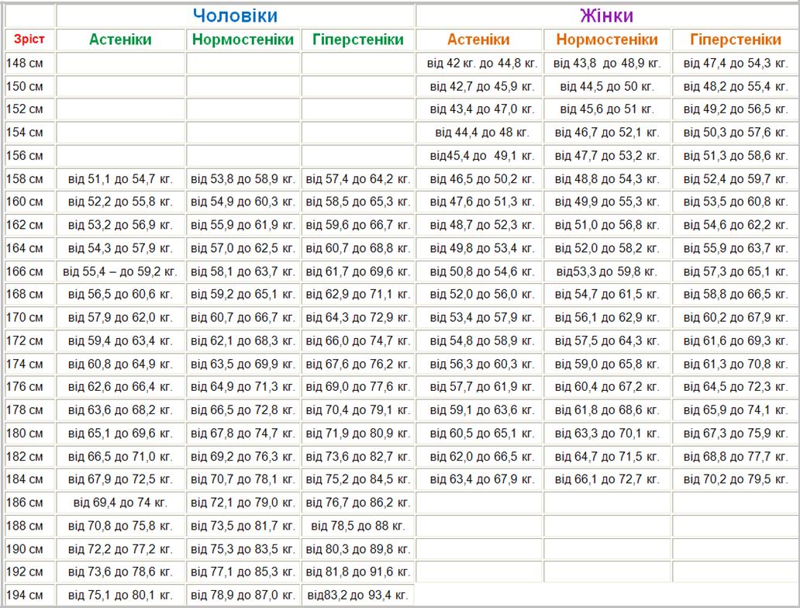
Task: Click cell "від83,2 до 93,4 кг."
Action: 358,596
